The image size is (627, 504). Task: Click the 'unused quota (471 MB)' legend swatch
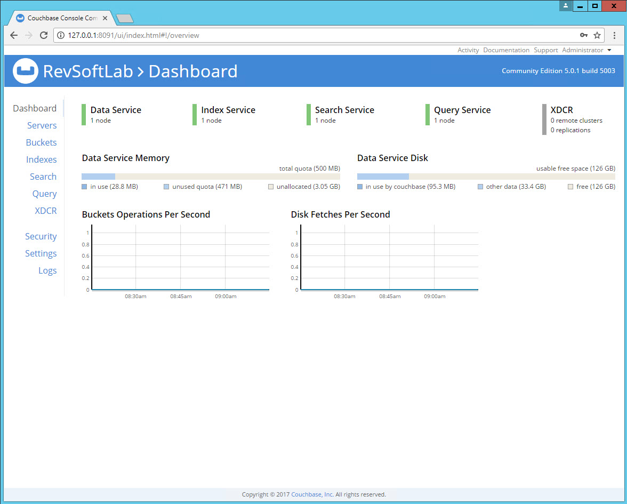click(166, 187)
